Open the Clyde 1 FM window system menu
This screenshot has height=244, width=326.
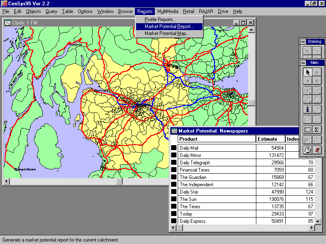coord(8,23)
